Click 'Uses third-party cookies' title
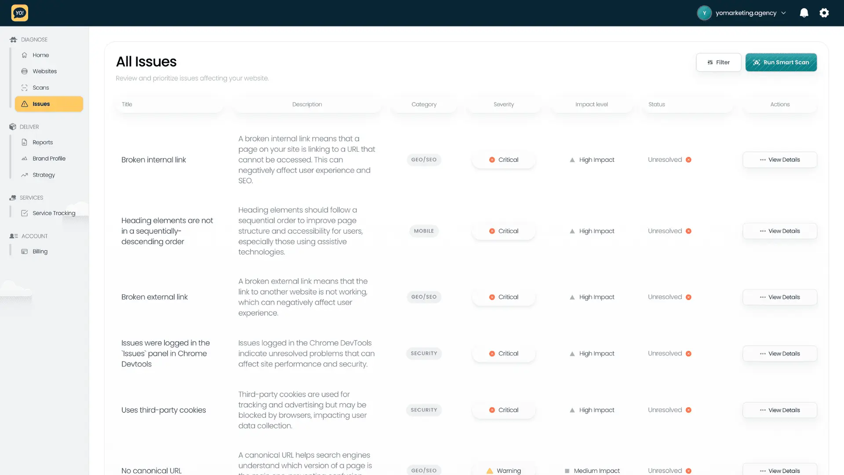 pos(164,410)
